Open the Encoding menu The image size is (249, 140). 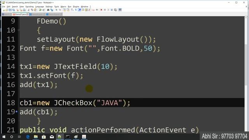pos(30,7)
